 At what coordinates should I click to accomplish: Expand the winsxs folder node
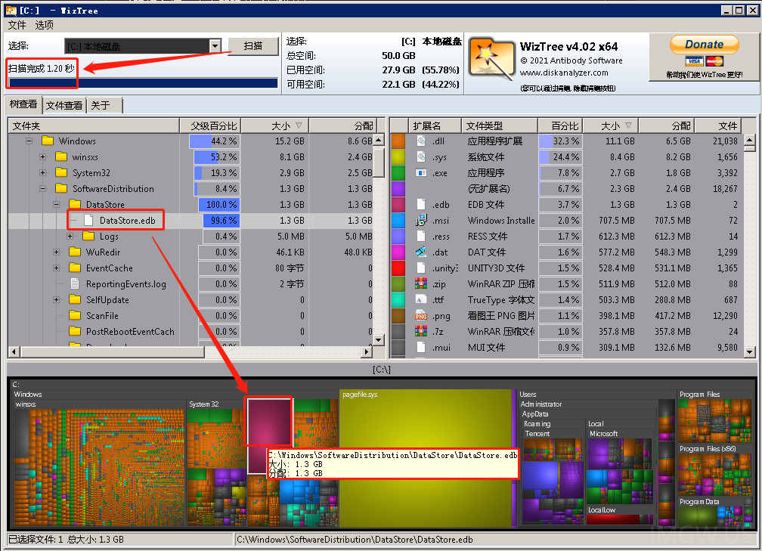43,157
